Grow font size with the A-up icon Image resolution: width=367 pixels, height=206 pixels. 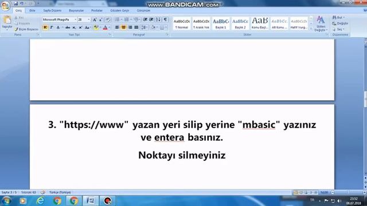click(95, 20)
